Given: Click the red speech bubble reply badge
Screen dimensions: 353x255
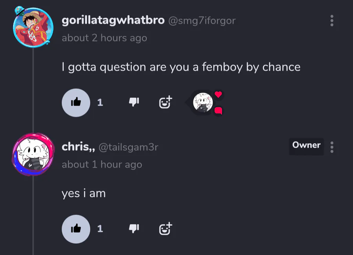Looking at the screenshot, I should pyautogui.click(x=218, y=111).
